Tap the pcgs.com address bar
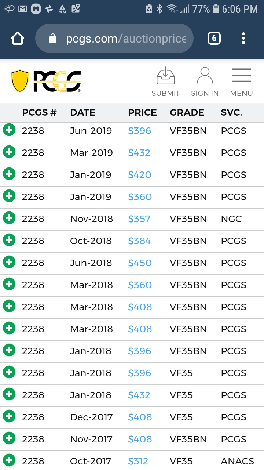Image resolution: width=264 pixels, height=470 pixels. point(125,39)
